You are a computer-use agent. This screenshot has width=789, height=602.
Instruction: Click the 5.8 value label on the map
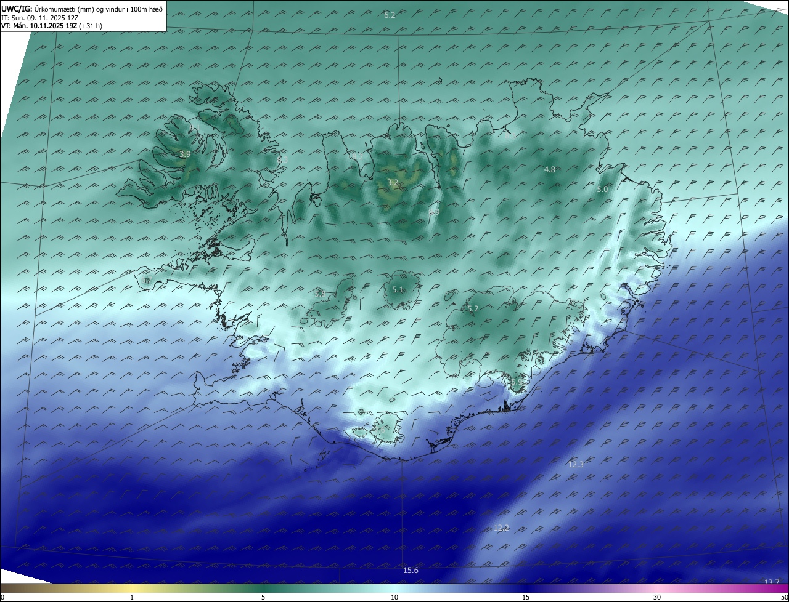coord(319,294)
